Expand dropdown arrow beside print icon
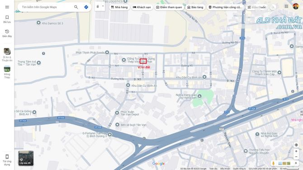 (x=103, y=6)
